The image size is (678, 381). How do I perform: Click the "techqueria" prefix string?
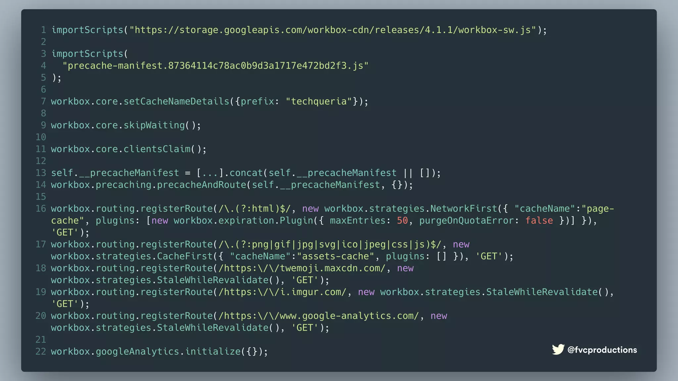(x=318, y=102)
